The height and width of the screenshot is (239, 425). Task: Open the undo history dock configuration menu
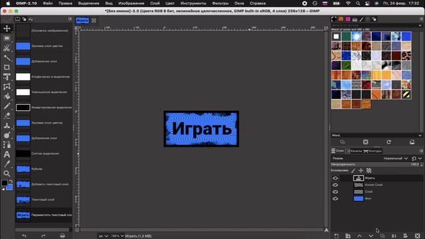[x=70, y=19]
